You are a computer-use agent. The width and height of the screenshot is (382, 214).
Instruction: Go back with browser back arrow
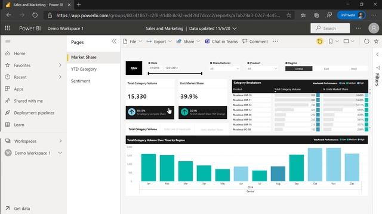point(9,15)
